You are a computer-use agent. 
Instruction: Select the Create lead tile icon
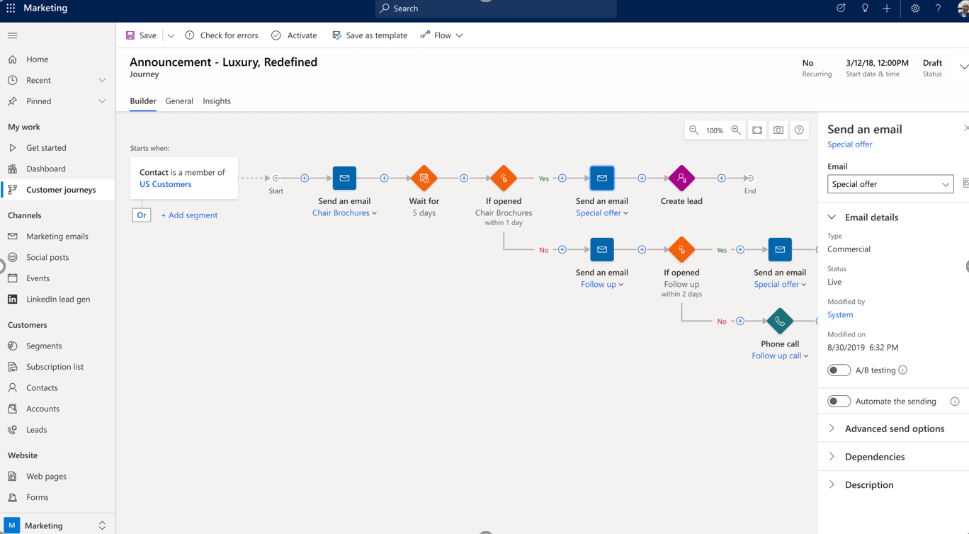coord(681,178)
